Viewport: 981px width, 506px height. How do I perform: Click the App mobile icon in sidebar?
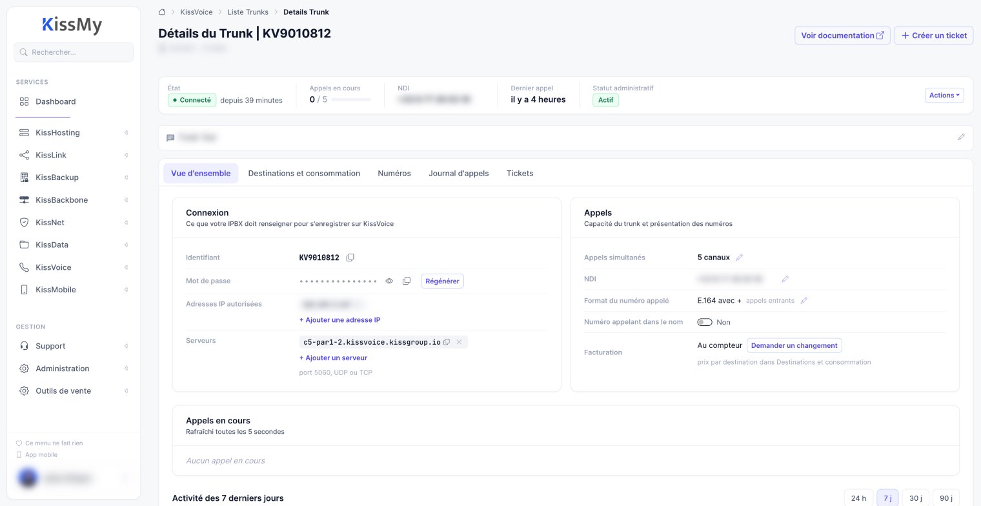19,455
